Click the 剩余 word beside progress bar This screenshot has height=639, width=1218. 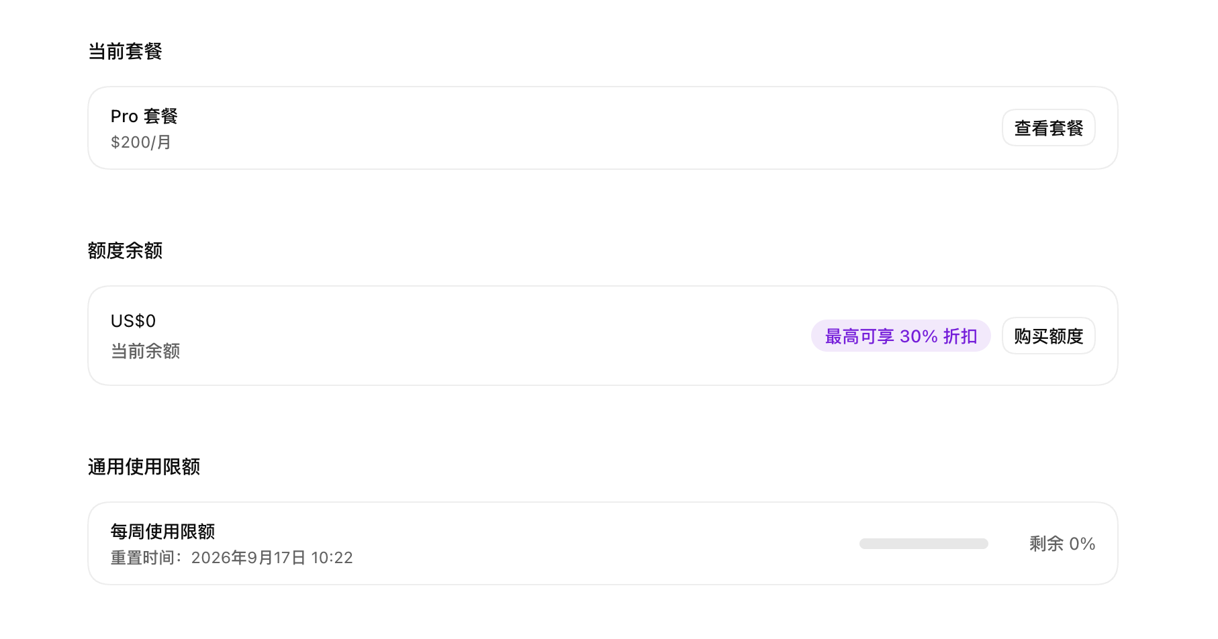[1046, 544]
